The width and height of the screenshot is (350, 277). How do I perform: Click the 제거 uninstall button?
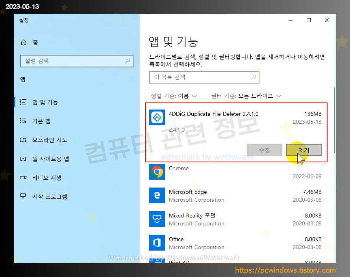point(304,150)
